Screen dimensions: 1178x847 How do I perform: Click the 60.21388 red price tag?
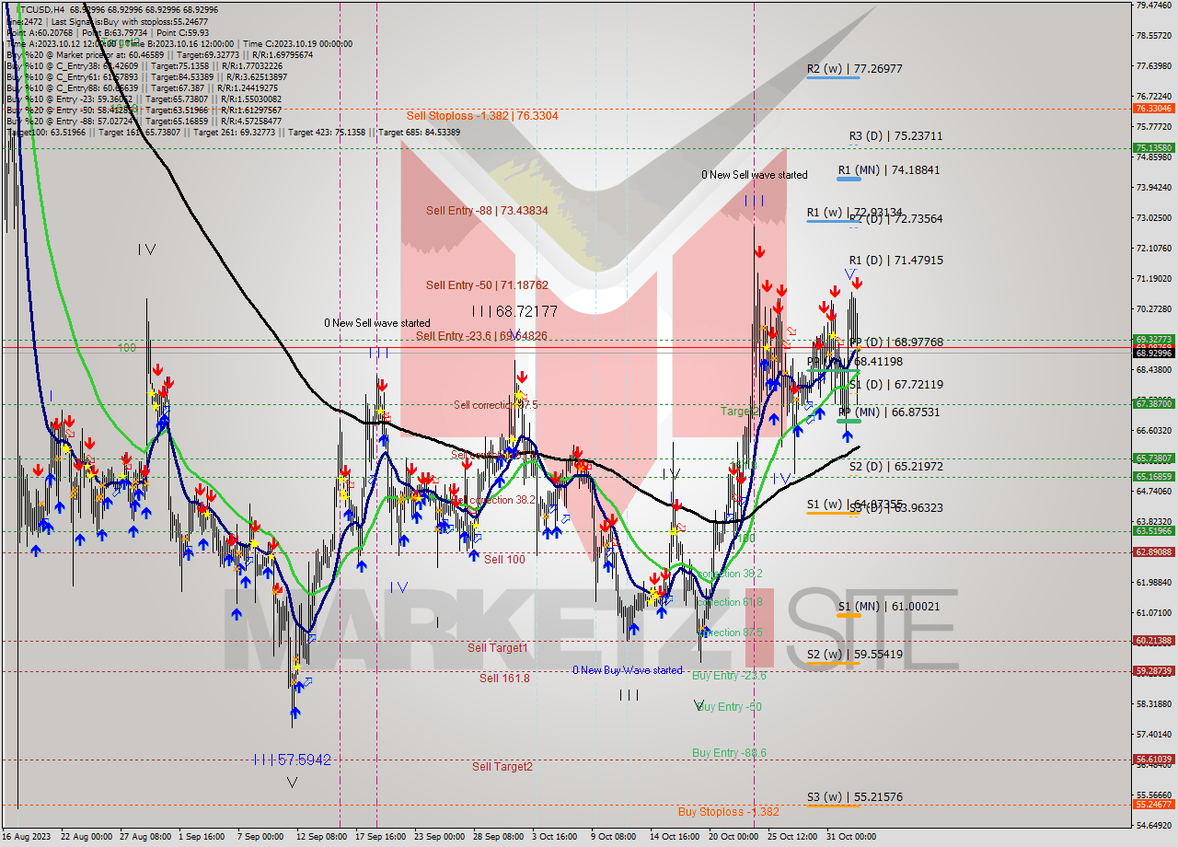point(1154,640)
